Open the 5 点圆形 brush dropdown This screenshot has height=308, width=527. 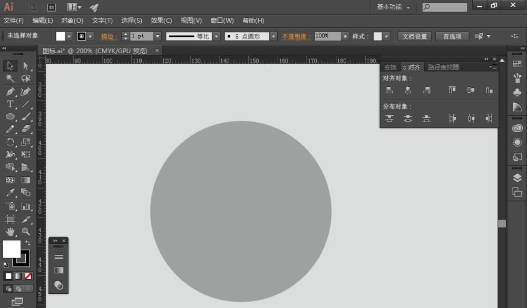pyautogui.click(x=274, y=36)
